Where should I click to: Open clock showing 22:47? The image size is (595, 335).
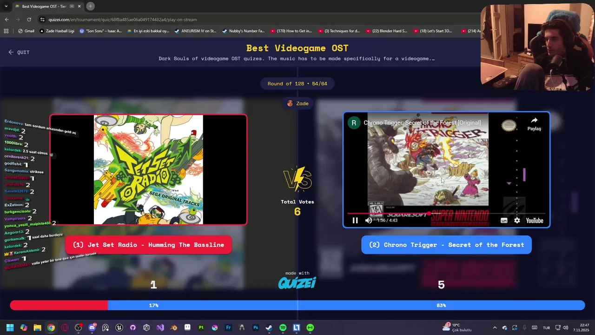pos(581,328)
